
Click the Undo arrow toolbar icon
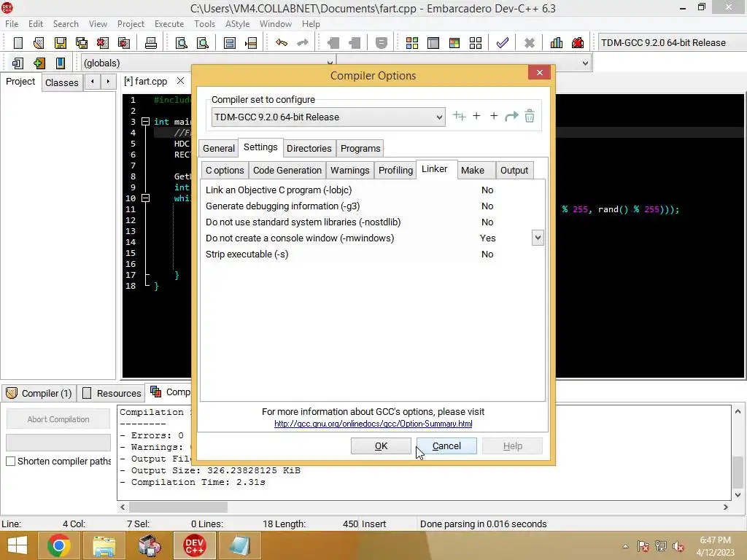[282, 43]
